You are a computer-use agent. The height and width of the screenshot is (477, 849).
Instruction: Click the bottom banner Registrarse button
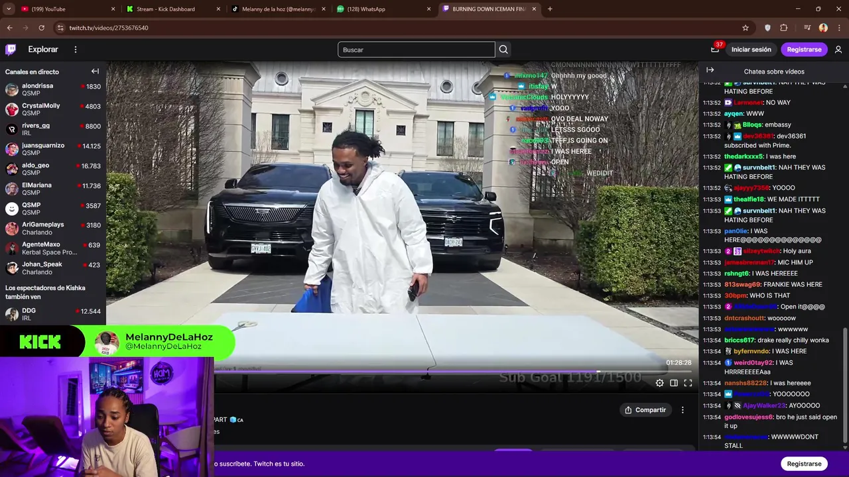click(804, 464)
